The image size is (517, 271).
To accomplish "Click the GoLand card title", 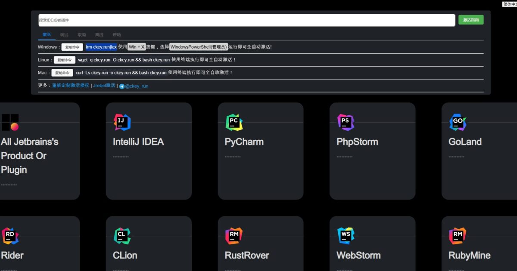I will 465,142.
